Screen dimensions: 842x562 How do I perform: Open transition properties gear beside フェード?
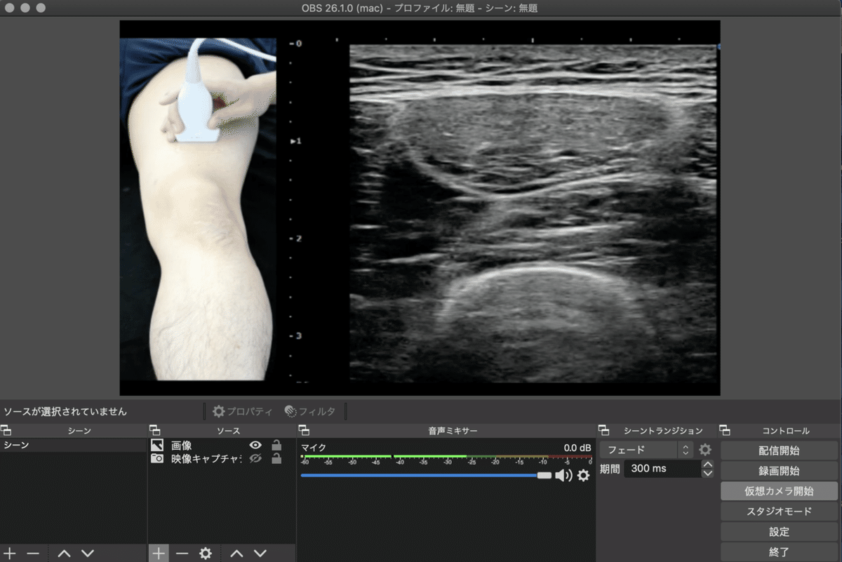click(x=705, y=450)
